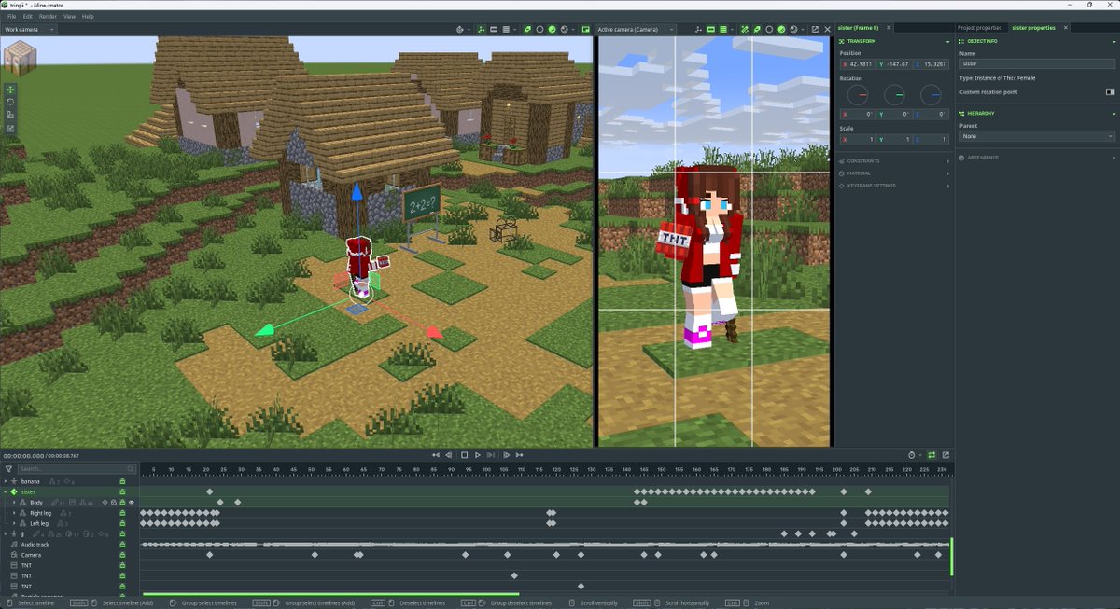Toggle lock on Camera timeline

(x=122, y=555)
